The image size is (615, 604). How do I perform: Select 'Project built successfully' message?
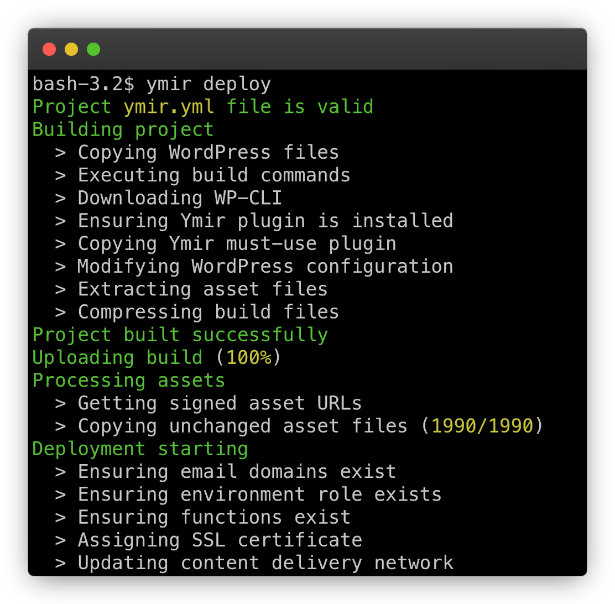pos(180,334)
